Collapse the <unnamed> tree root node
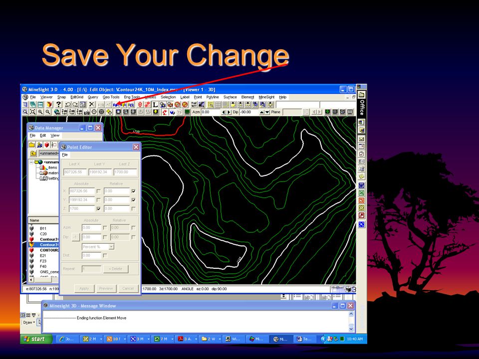 (31, 162)
